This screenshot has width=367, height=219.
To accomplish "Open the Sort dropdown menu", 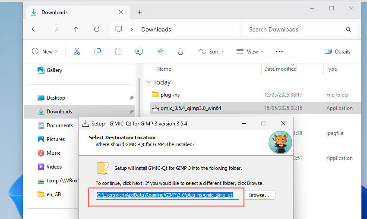I will coord(212,51).
